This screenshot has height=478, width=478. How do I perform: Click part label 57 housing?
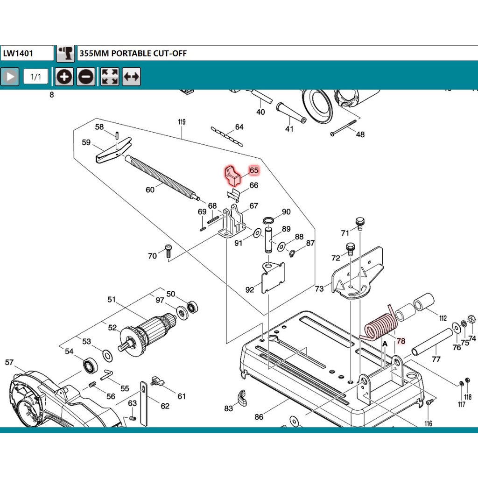click(x=9, y=362)
